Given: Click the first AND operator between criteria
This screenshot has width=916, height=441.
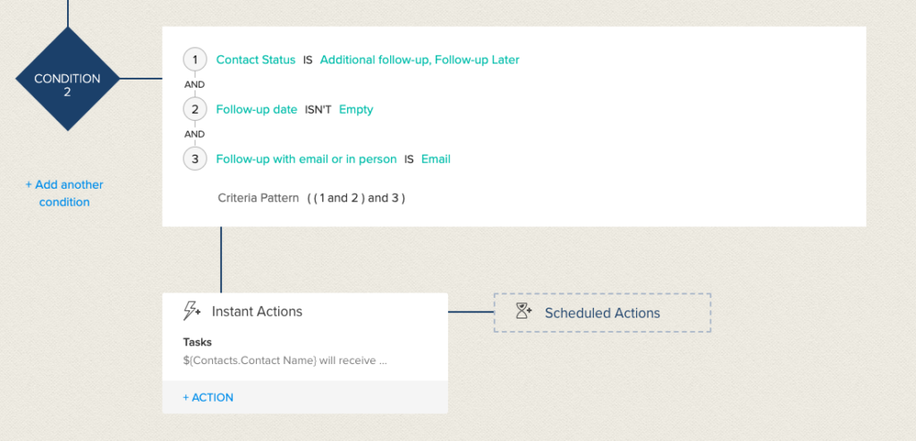Looking at the screenshot, I should coord(194,85).
